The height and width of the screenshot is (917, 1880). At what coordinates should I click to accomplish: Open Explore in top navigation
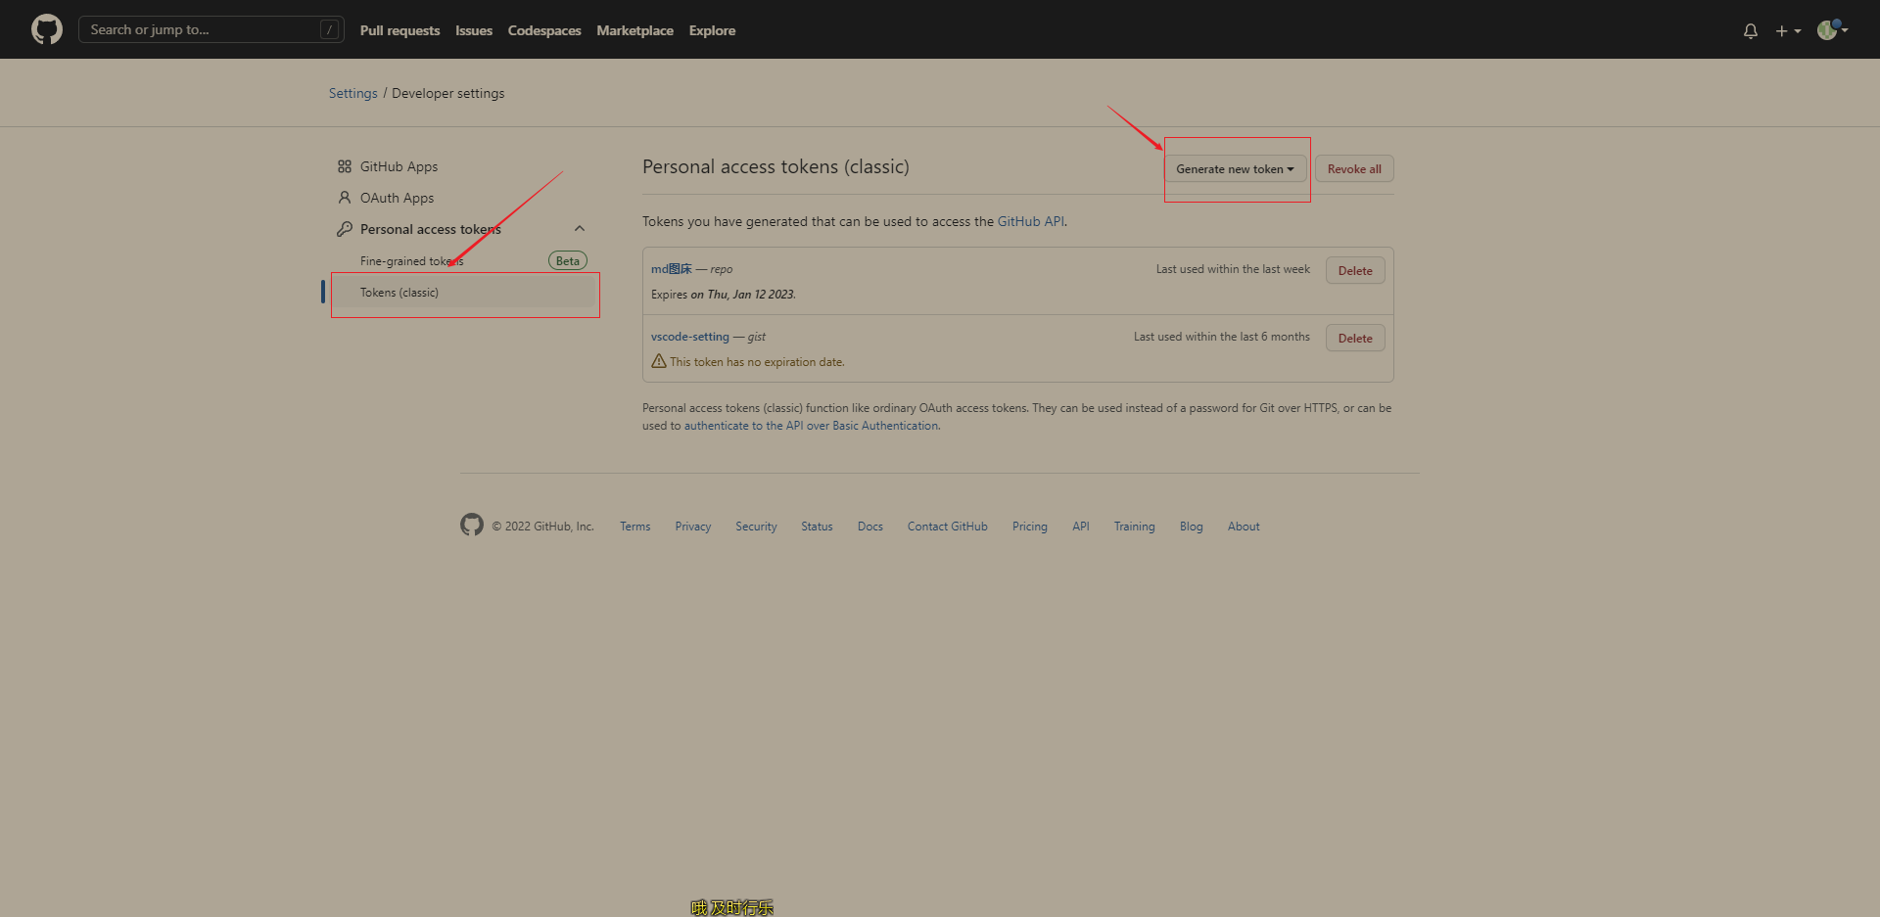click(x=712, y=30)
